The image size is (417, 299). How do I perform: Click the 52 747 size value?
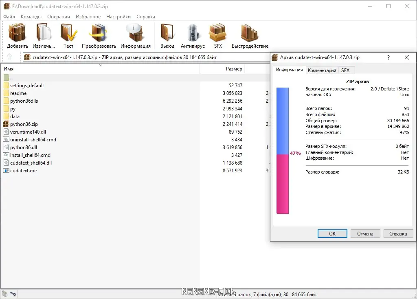235,86
